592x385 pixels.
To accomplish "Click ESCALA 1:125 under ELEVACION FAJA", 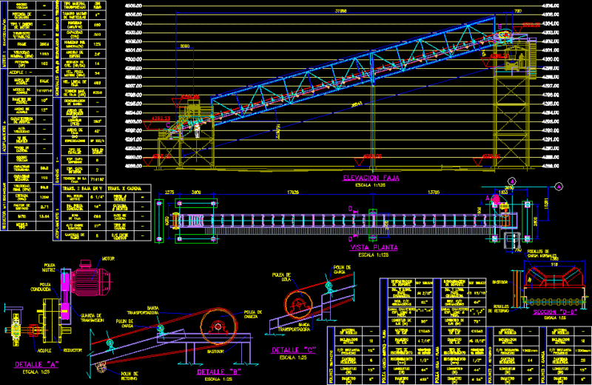I will (371, 185).
